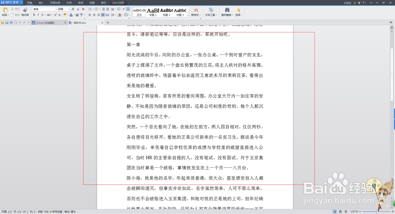
Task: Open the font color dropdown arrow
Action: point(74,15)
